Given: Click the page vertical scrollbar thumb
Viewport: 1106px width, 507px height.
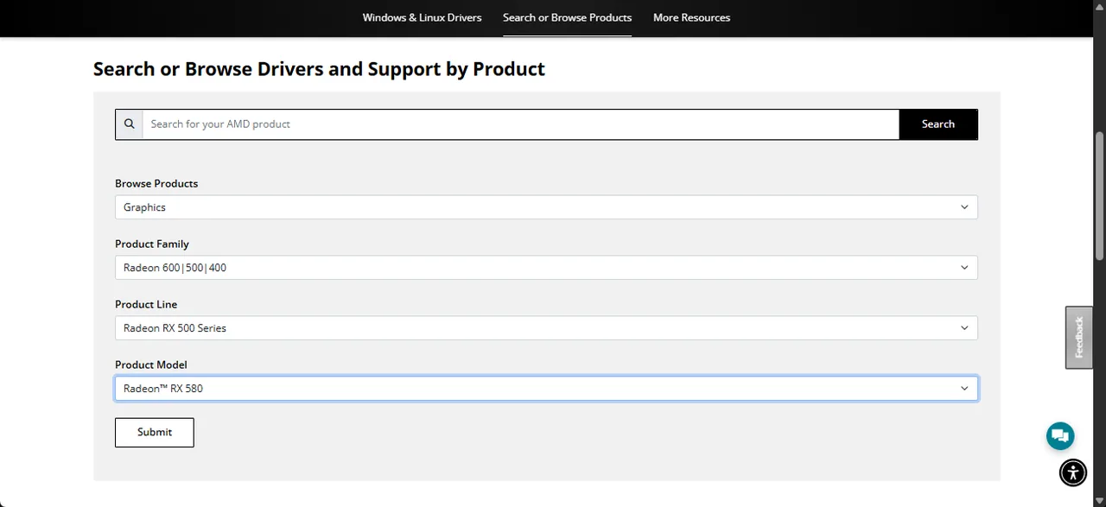Looking at the screenshot, I should (x=1099, y=195).
